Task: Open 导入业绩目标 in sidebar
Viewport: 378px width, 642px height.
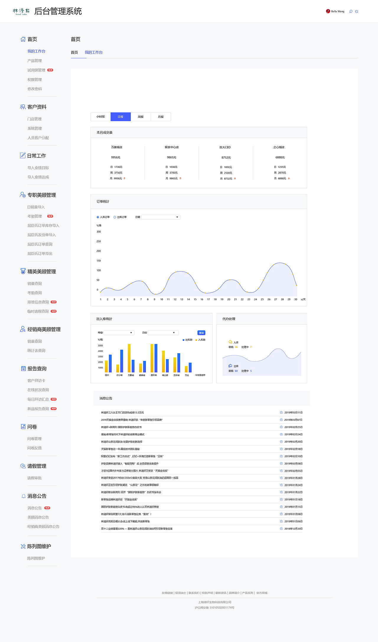Action: (x=38, y=168)
